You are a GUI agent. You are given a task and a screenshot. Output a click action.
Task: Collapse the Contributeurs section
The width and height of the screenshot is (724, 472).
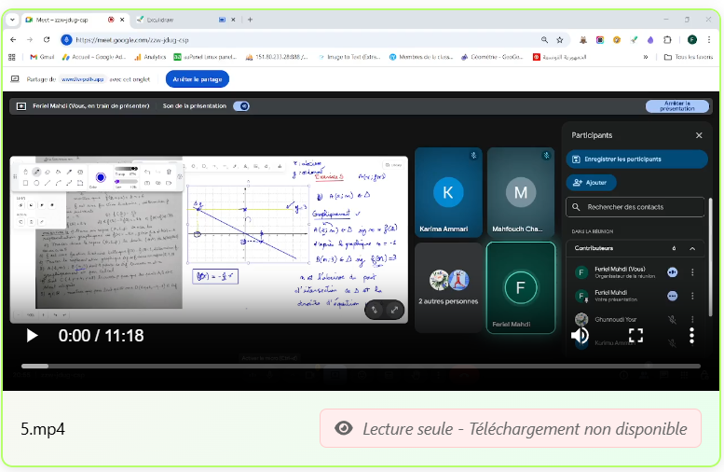click(691, 249)
